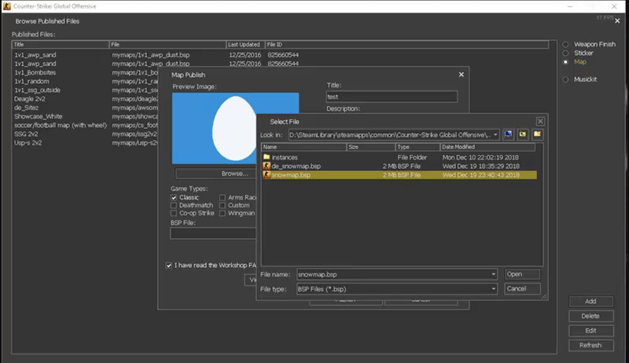Viewport: 629px width, 363px height.
Task: Close the Map Publish dialog
Action: [x=462, y=75]
